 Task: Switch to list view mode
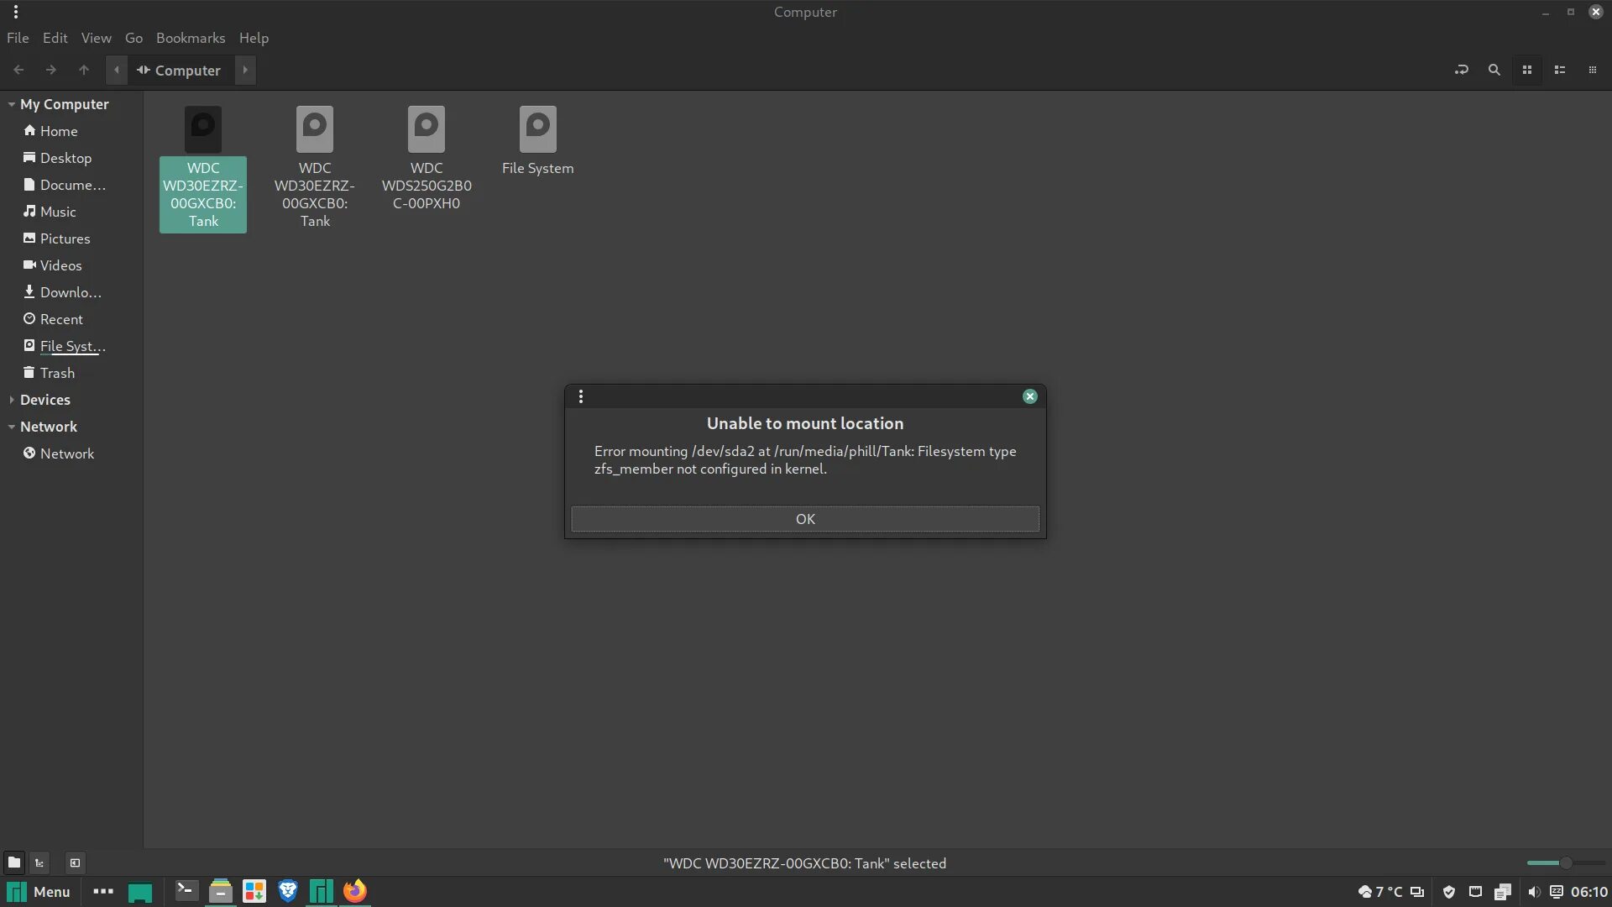pos(1560,70)
